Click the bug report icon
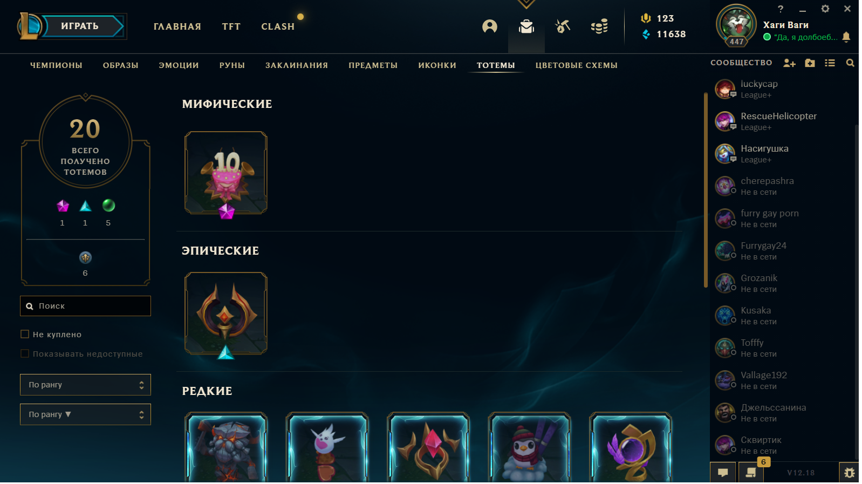862x484 pixels. click(x=849, y=473)
